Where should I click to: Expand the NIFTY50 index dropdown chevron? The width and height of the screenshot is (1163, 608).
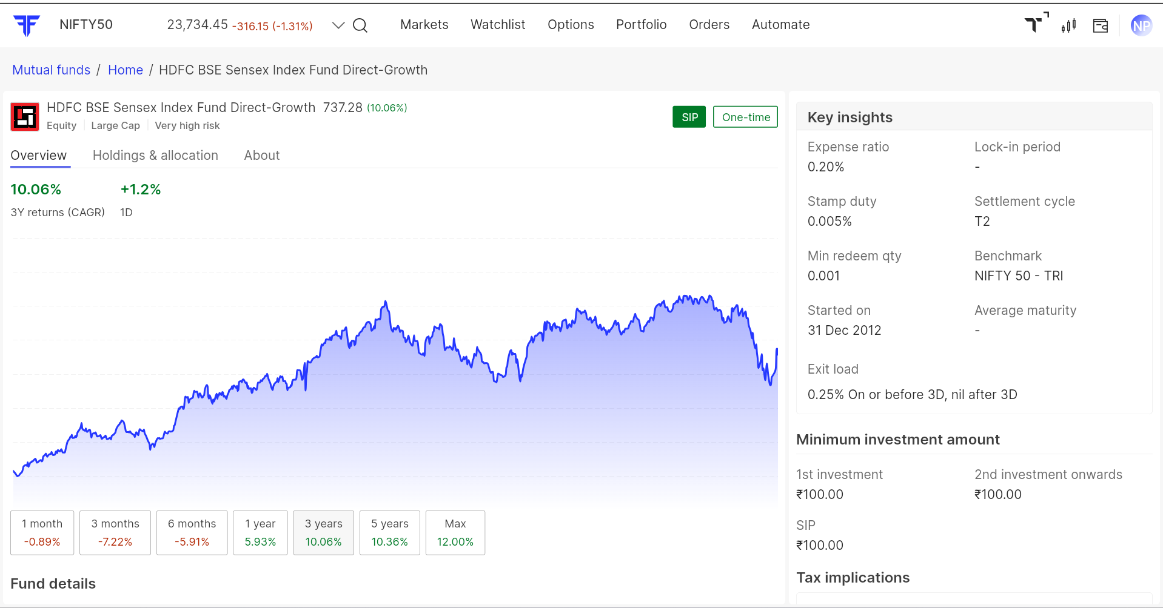[x=338, y=25]
